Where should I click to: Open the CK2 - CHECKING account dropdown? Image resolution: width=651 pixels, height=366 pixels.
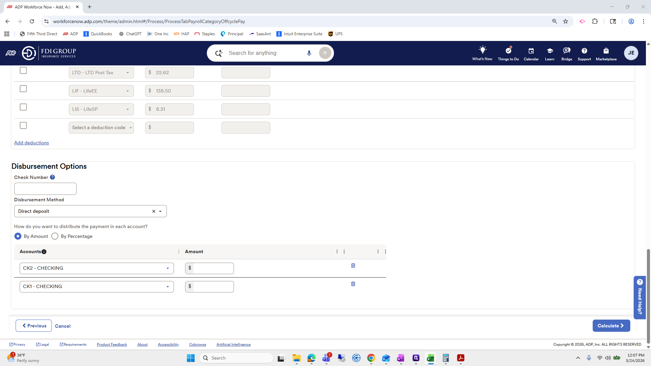tap(97, 268)
